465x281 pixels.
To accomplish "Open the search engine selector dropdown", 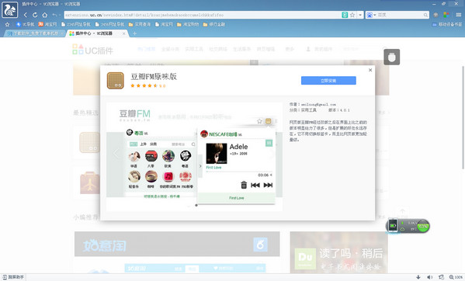I will [371, 15].
